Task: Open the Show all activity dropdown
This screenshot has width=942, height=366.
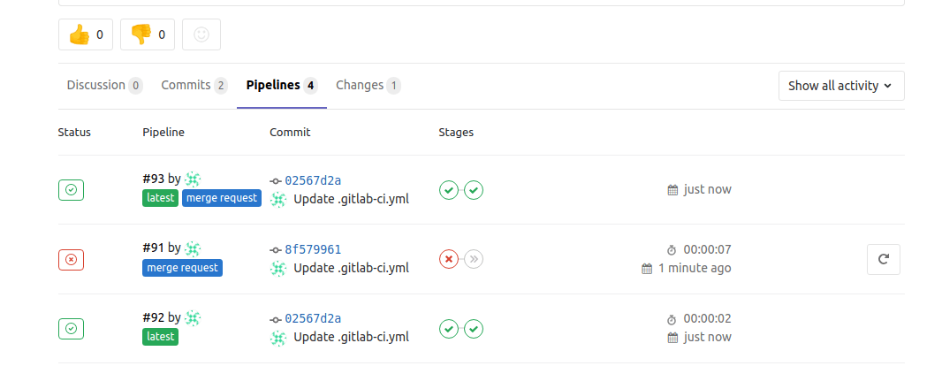Action: click(x=840, y=86)
